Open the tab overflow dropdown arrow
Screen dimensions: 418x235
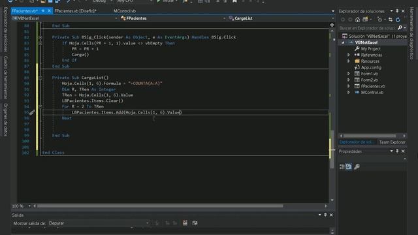click(x=332, y=11)
